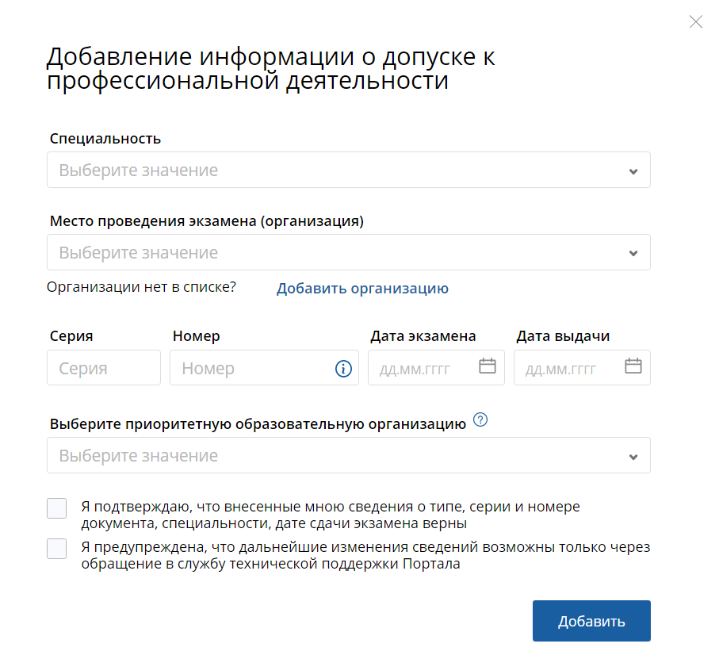This screenshot has height=655, width=719.
Task: Click the question mark help icon near приоритетную организацию
Action: pyautogui.click(x=480, y=420)
